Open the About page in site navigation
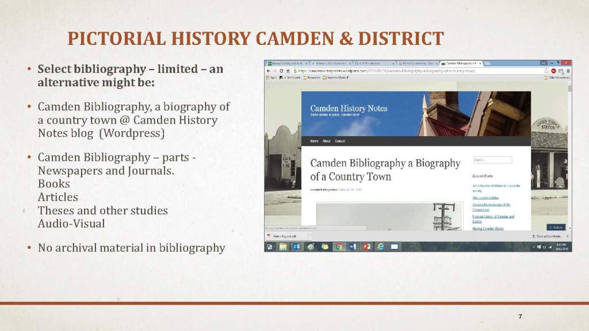 pyautogui.click(x=326, y=141)
